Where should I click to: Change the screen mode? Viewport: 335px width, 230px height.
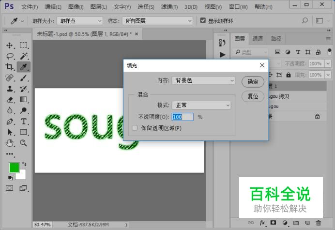(23, 188)
